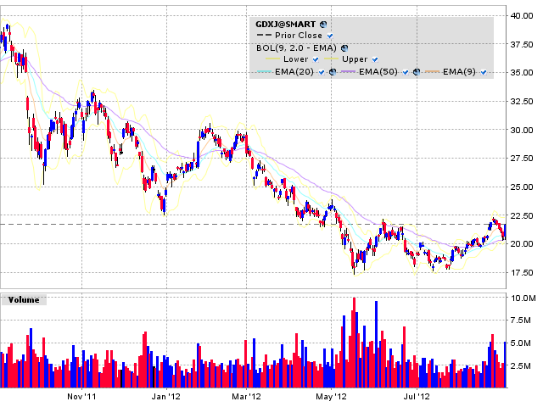Click the globe icon beside GDXJ@SMART
This screenshot has height=407, width=543.
coord(323,25)
